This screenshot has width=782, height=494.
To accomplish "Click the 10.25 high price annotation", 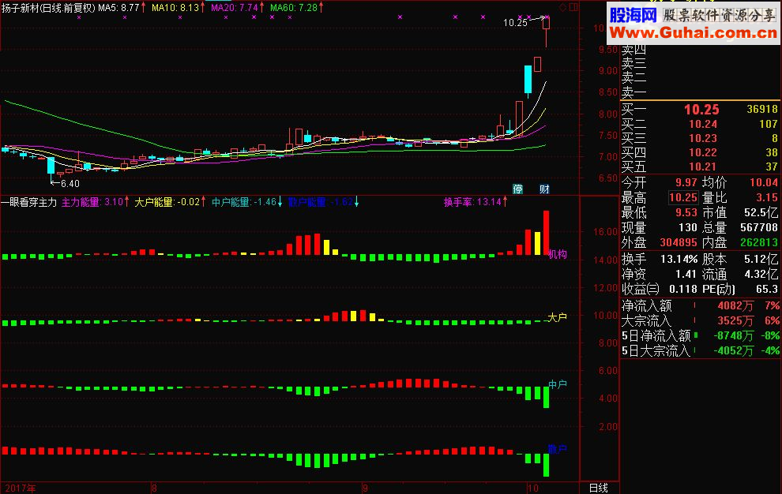I will [515, 22].
